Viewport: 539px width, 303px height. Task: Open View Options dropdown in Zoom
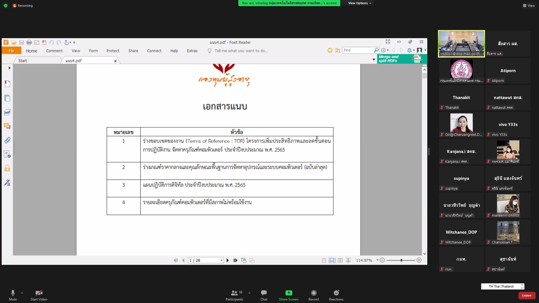click(x=360, y=3)
